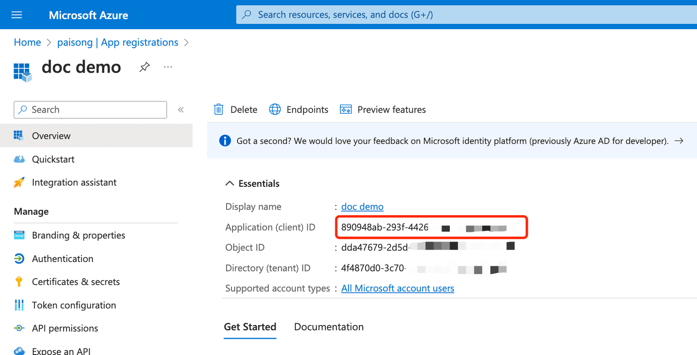The height and width of the screenshot is (355, 697).
Task: Click the Token configuration bars icon
Action: [x=19, y=305]
